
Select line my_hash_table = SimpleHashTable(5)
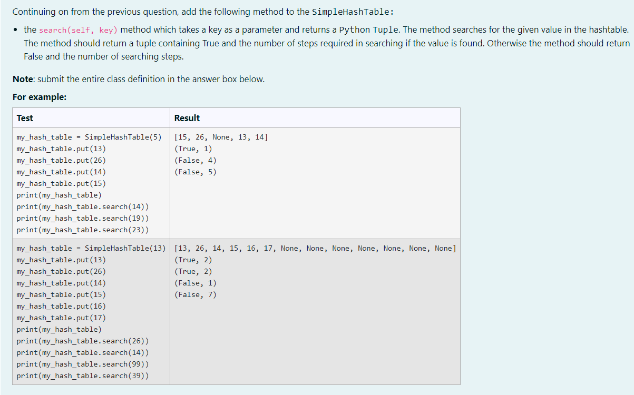pyautogui.click(x=91, y=137)
